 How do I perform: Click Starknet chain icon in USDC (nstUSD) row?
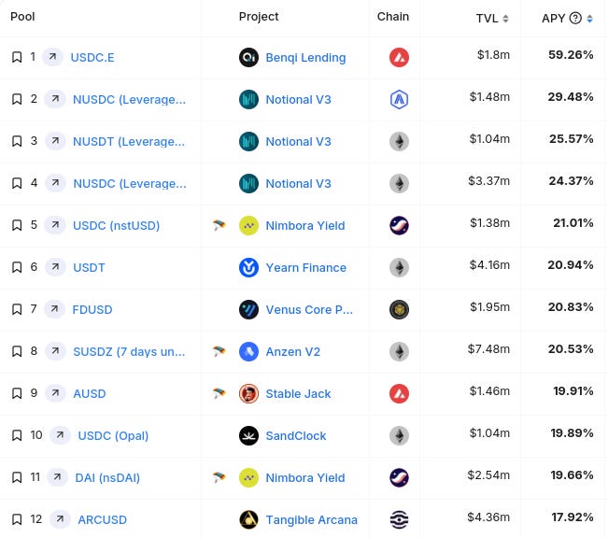click(399, 225)
